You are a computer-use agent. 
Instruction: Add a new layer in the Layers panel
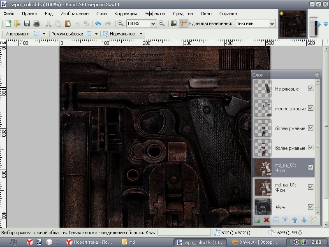pos(257,220)
